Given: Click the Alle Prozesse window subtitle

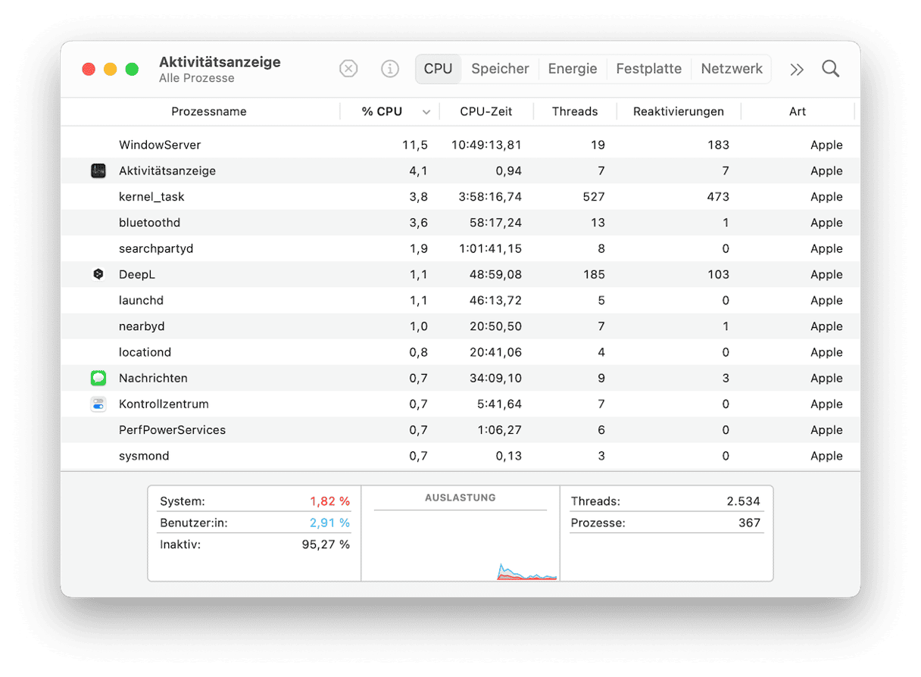Looking at the screenshot, I should [x=197, y=78].
